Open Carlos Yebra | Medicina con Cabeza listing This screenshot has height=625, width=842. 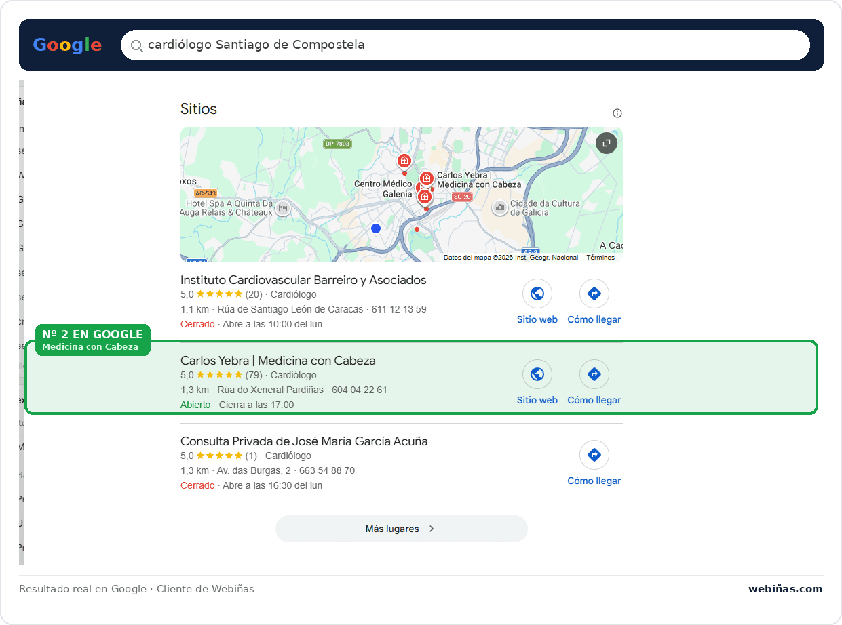(x=278, y=361)
